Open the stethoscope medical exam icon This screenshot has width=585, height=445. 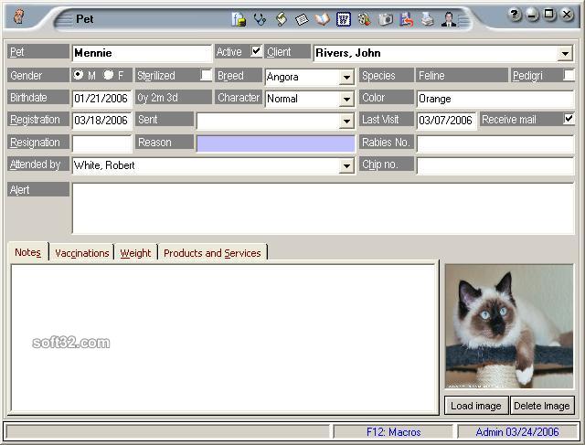point(260,19)
